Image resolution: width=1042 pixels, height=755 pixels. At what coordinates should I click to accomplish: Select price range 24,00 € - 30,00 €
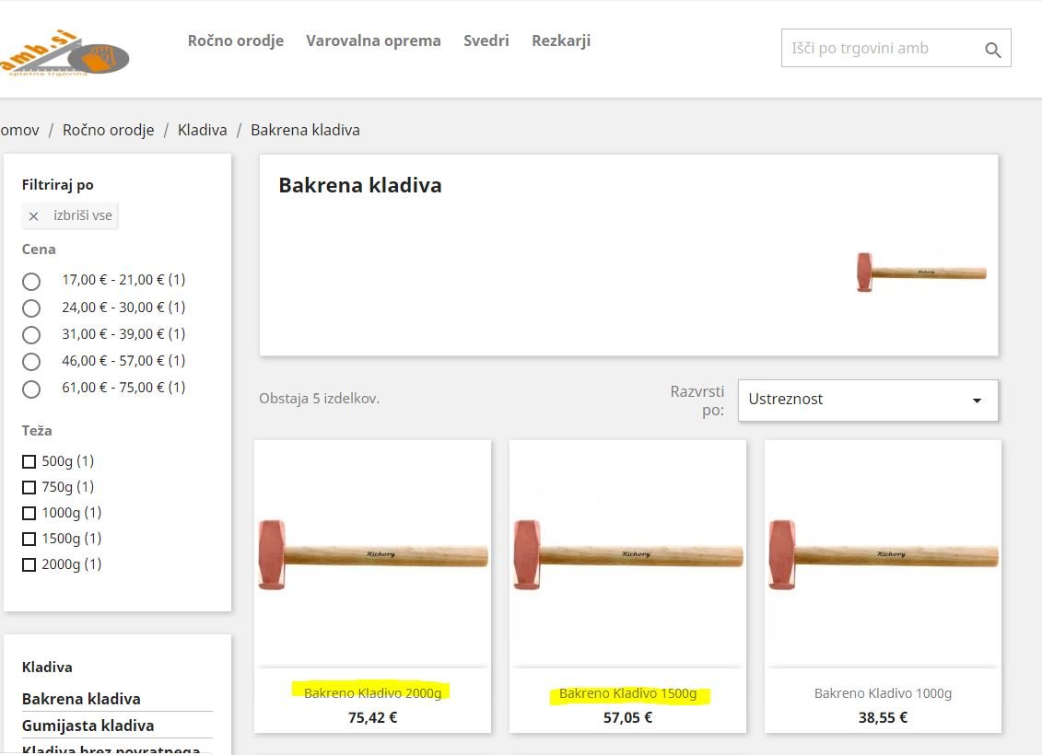[31, 308]
